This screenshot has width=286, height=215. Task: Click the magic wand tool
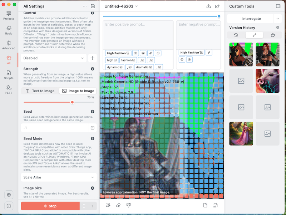coord(108,205)
